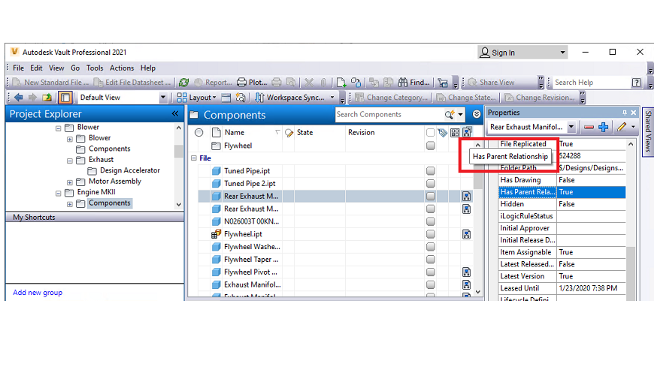This screenshot has height=367, width=654.
Task: Collapse the Exhaust folder node
Action: coord(70,161)
